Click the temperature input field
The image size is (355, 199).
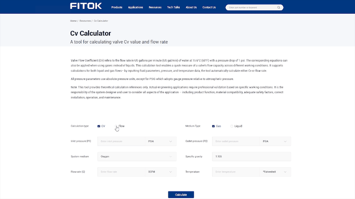coord(236,172)
